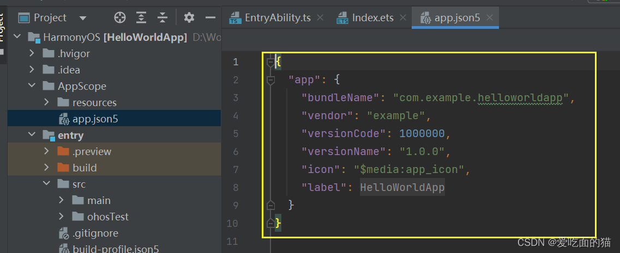The width and height of the screenshot is (620, 253).
Task: Close the app.json5 tab
Action: 490,18
